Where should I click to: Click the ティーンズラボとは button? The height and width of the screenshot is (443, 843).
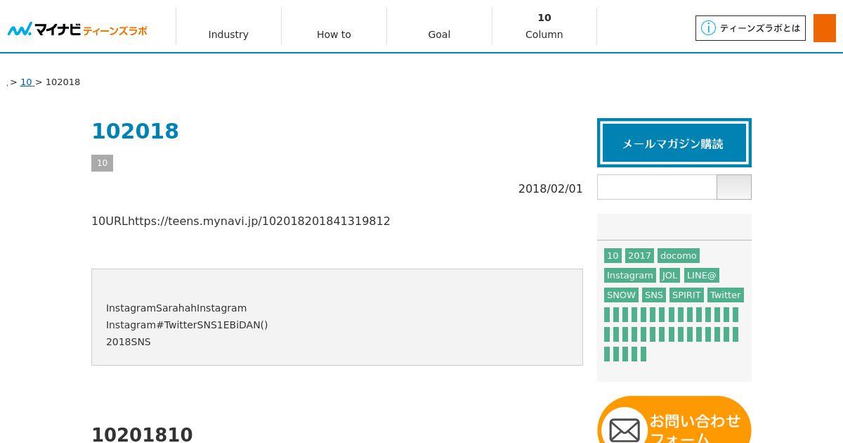click(750, 28)
